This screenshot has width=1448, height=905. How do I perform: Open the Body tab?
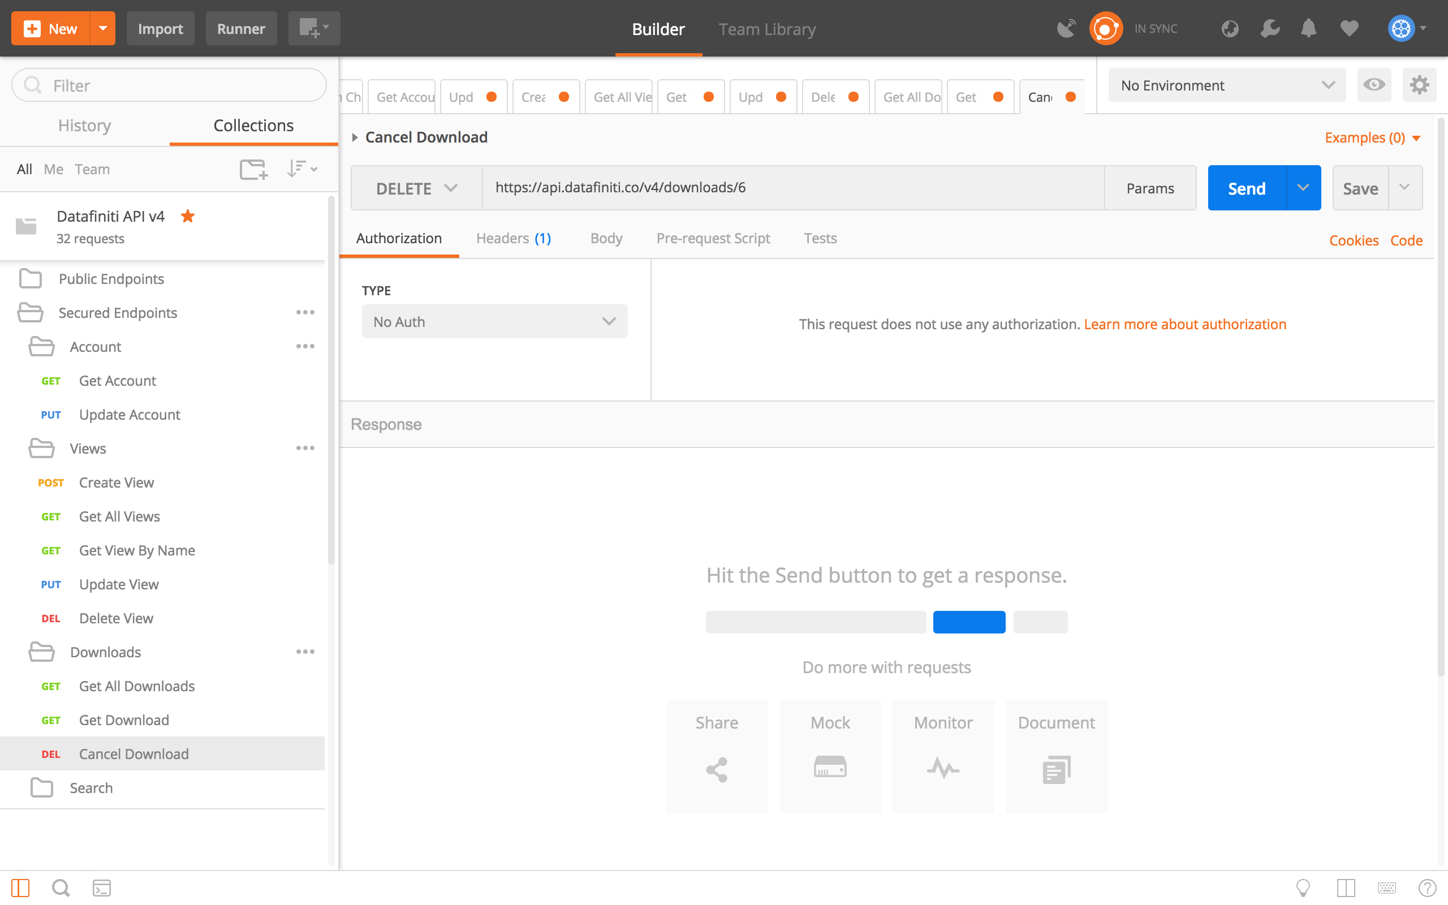click(x=606, y=238)
